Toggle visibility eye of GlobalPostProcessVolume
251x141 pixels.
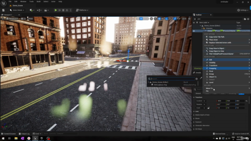pos(194,31)
